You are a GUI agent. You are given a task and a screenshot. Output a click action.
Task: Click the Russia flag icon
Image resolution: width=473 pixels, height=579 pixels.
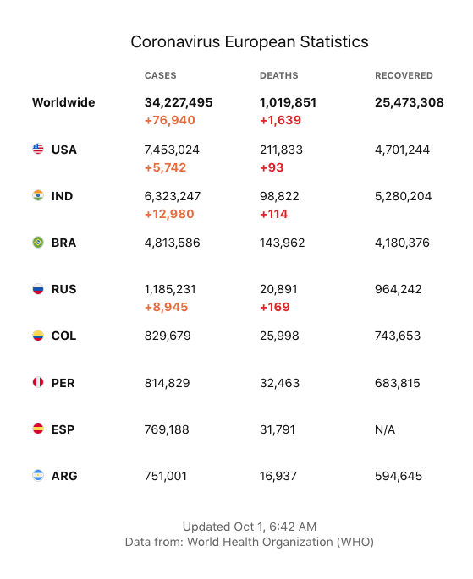(38, 288)
